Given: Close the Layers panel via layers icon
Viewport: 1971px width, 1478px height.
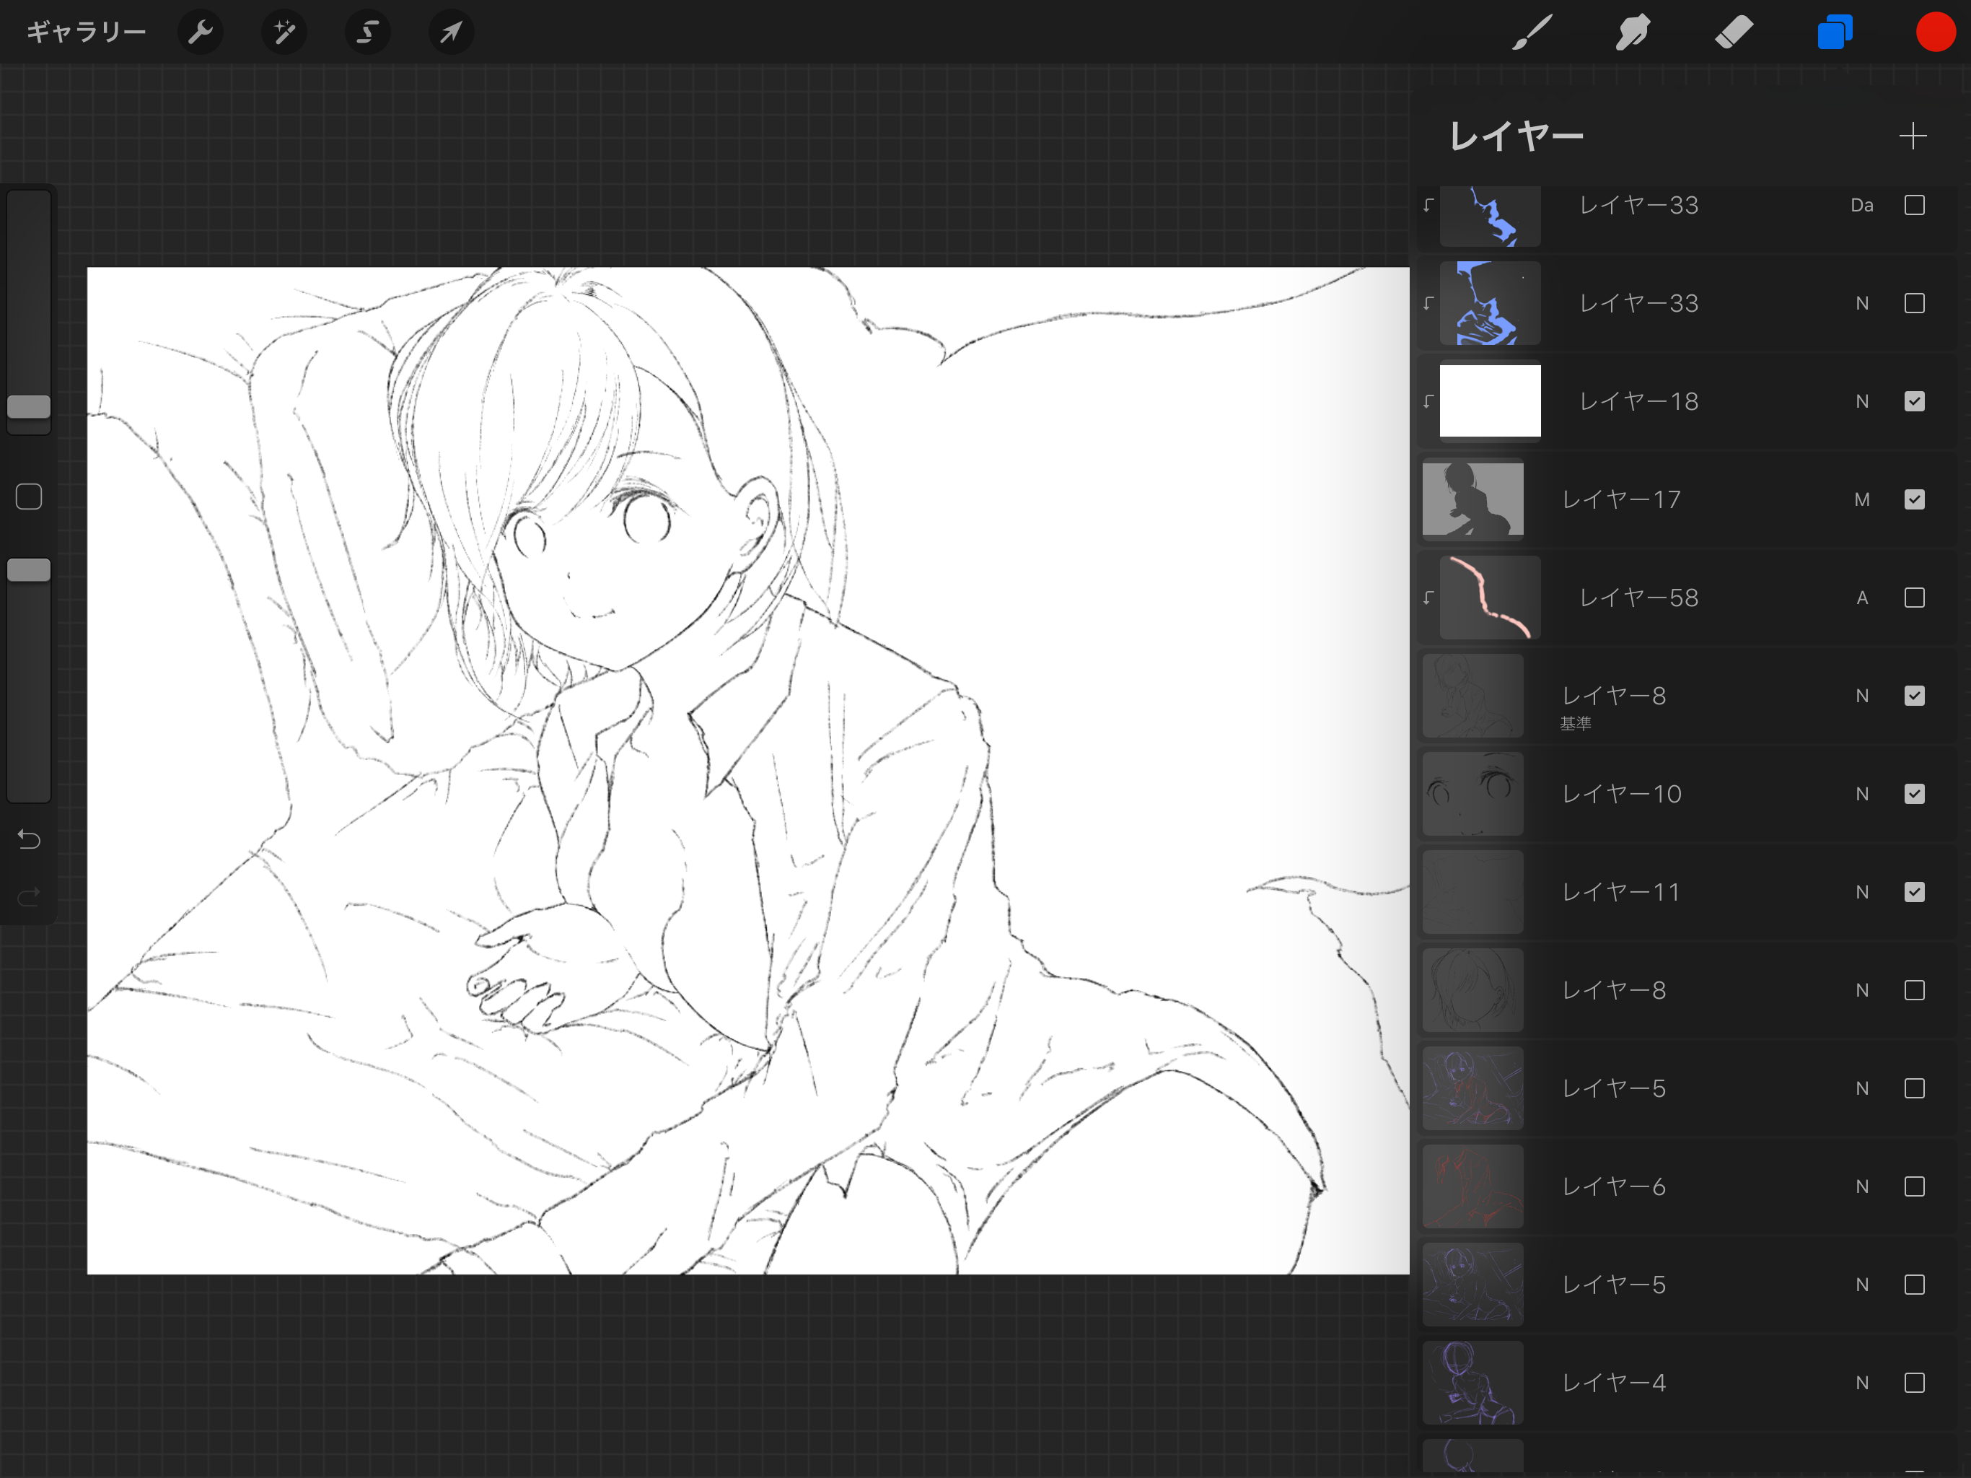Looking at the screenshot, I should click(1835, 32).
